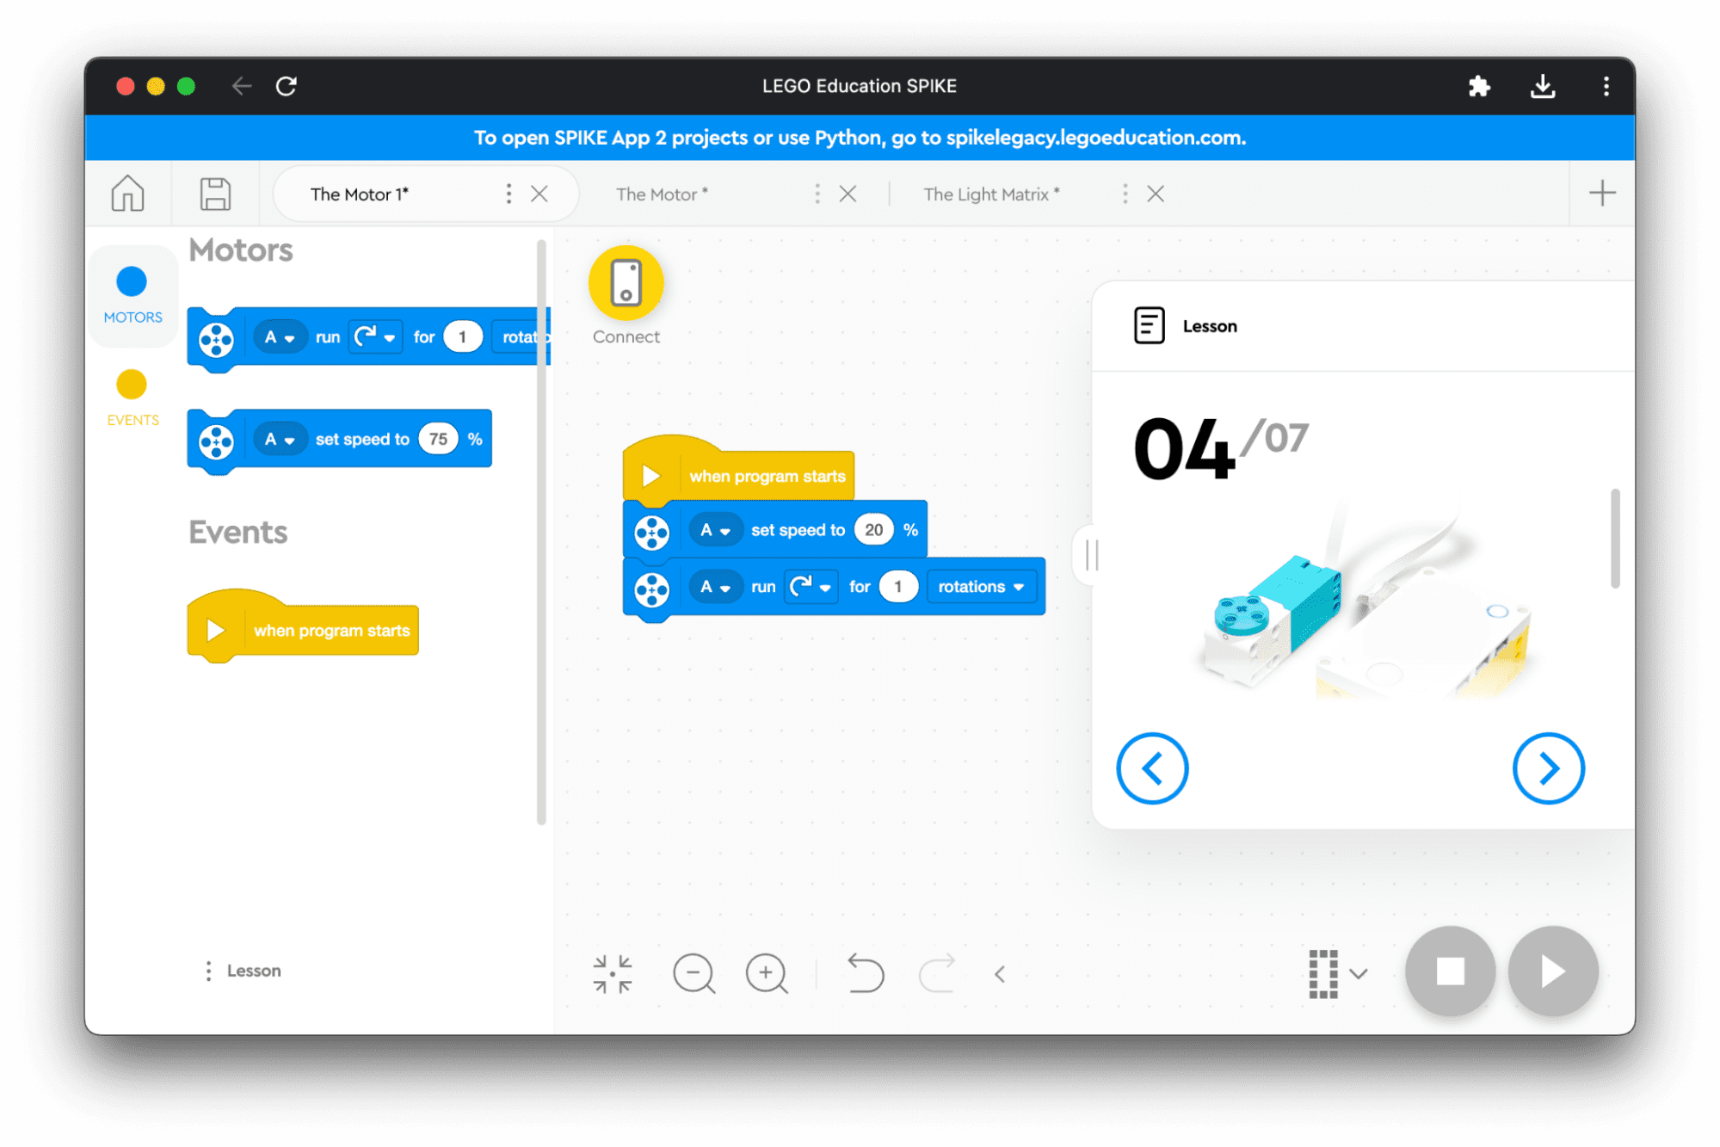Click the run program play button

1552,971
